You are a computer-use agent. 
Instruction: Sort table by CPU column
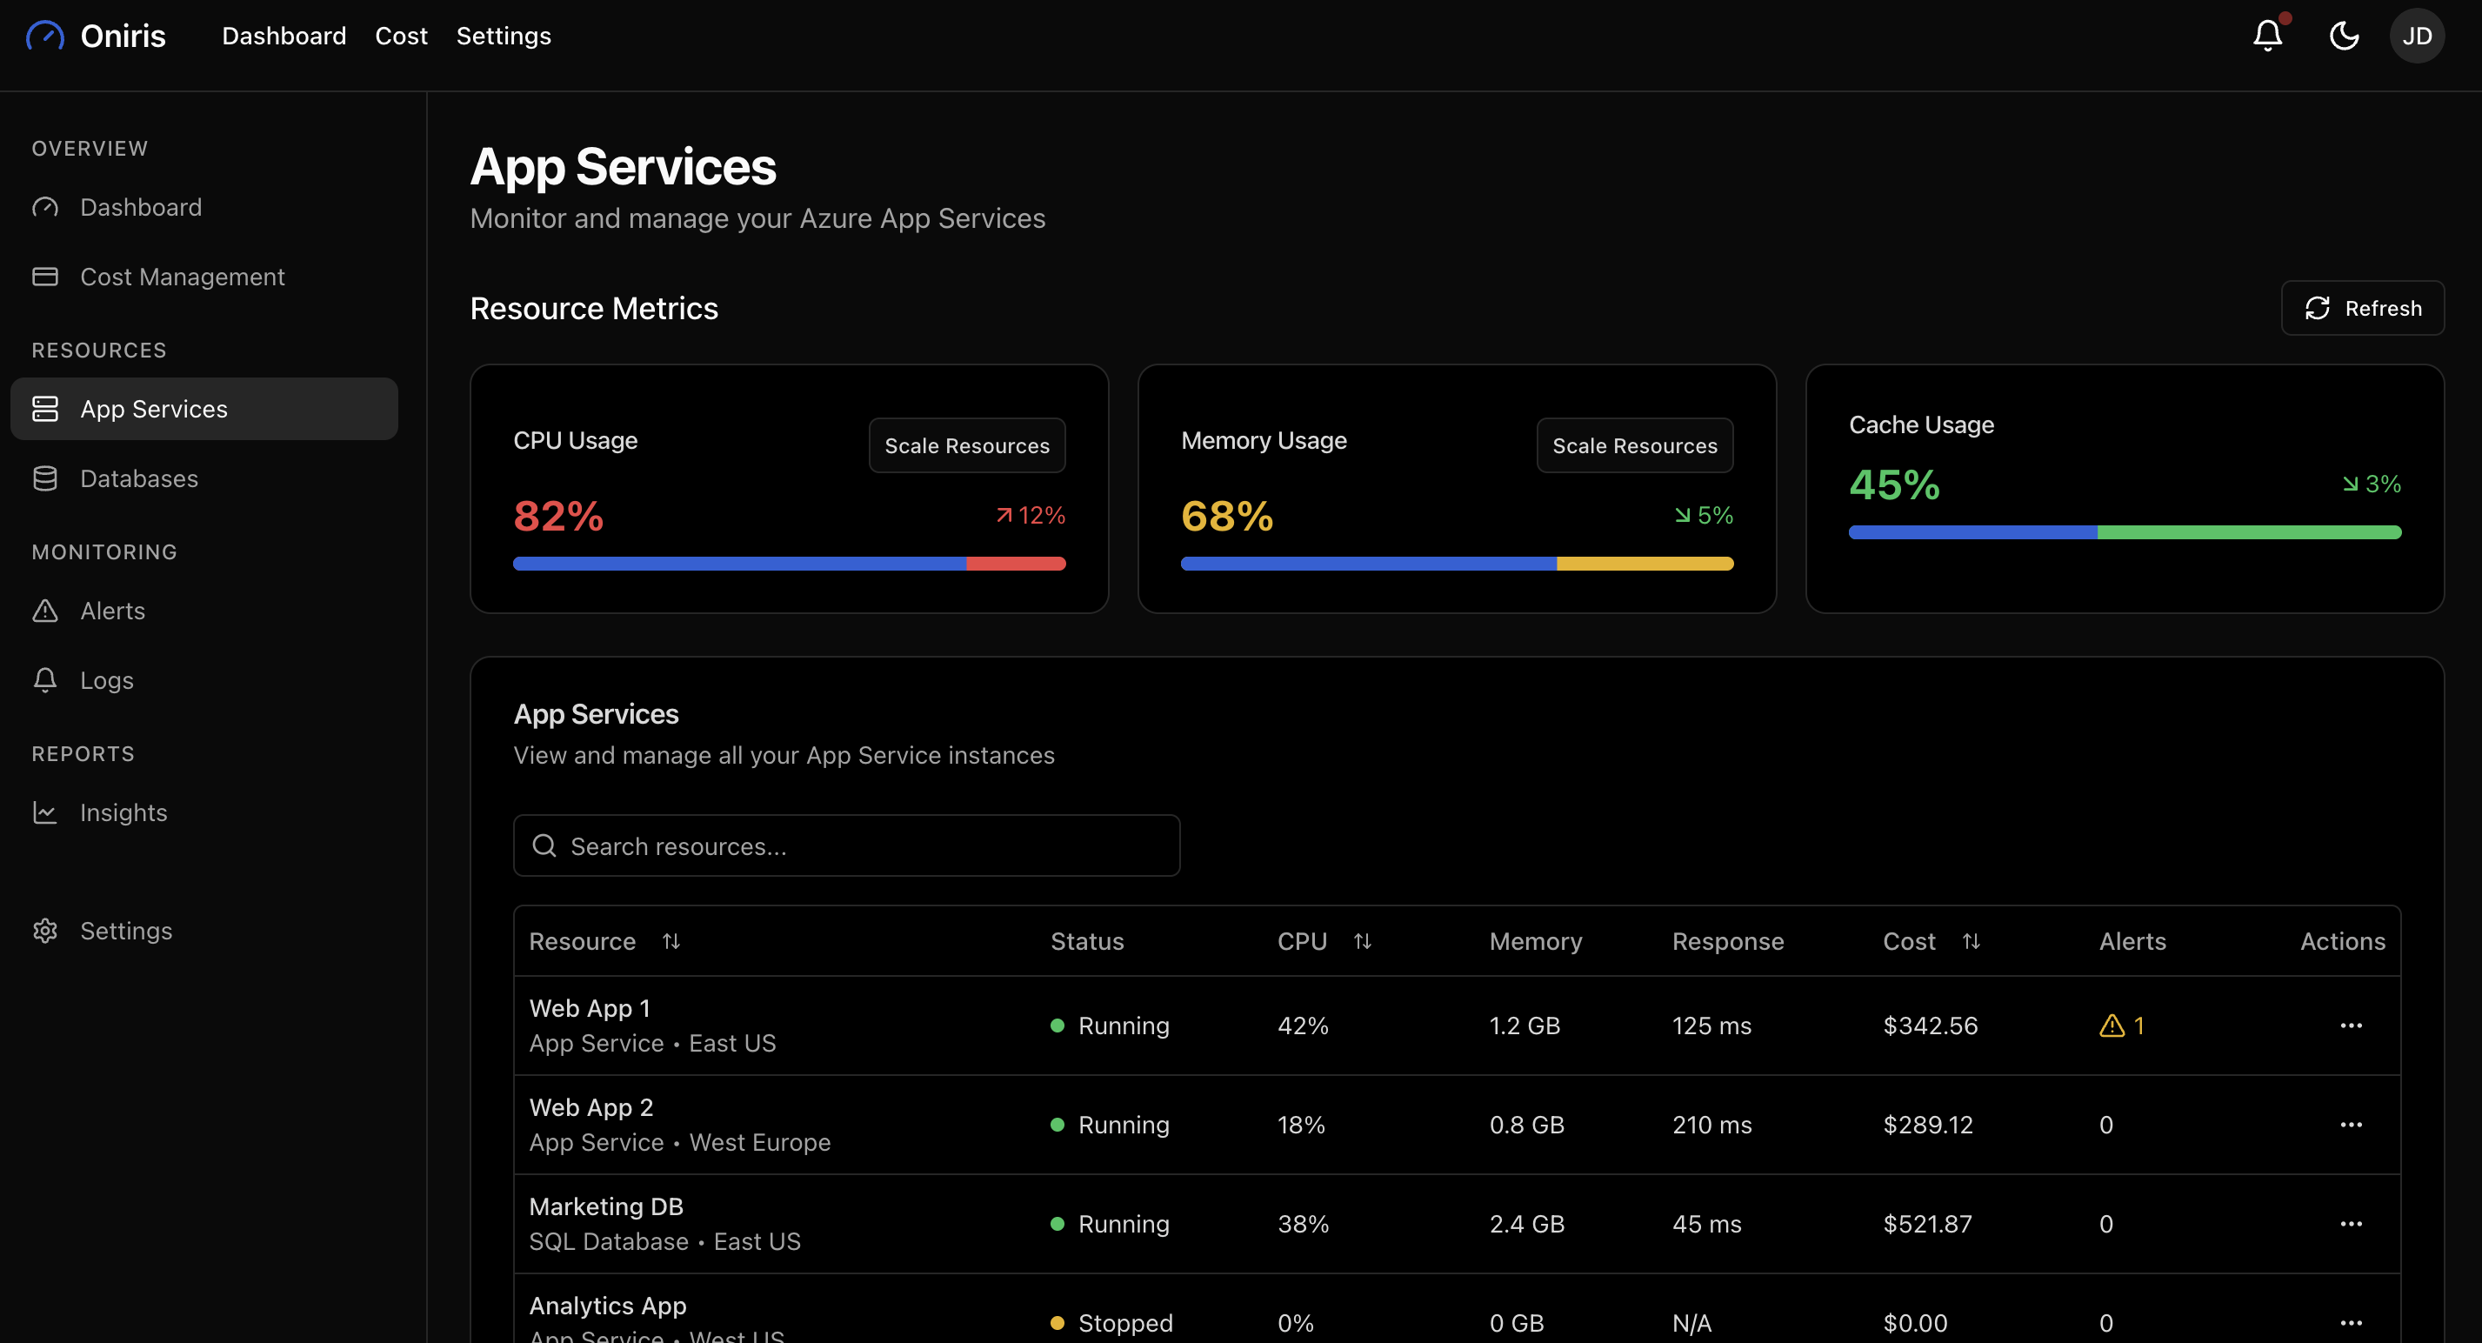(x=1361, y=941)
